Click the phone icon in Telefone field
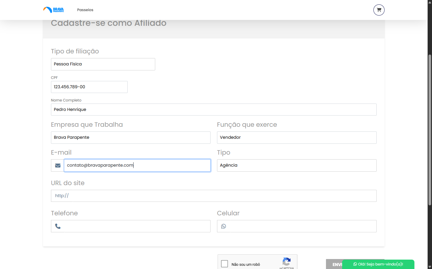Image resolution: width=432 pixels, height=269 pixels. (x=58, y=226)
